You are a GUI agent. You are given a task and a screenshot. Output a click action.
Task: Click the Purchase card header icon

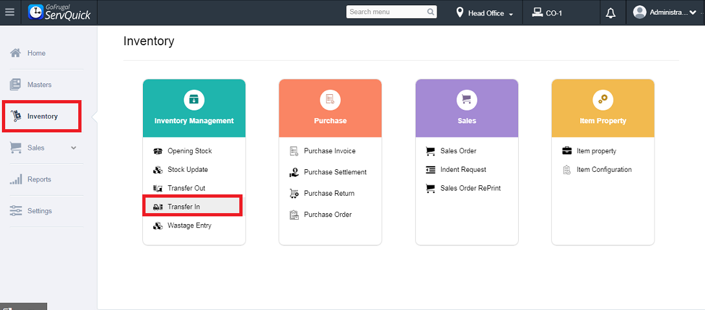point(330,99)
